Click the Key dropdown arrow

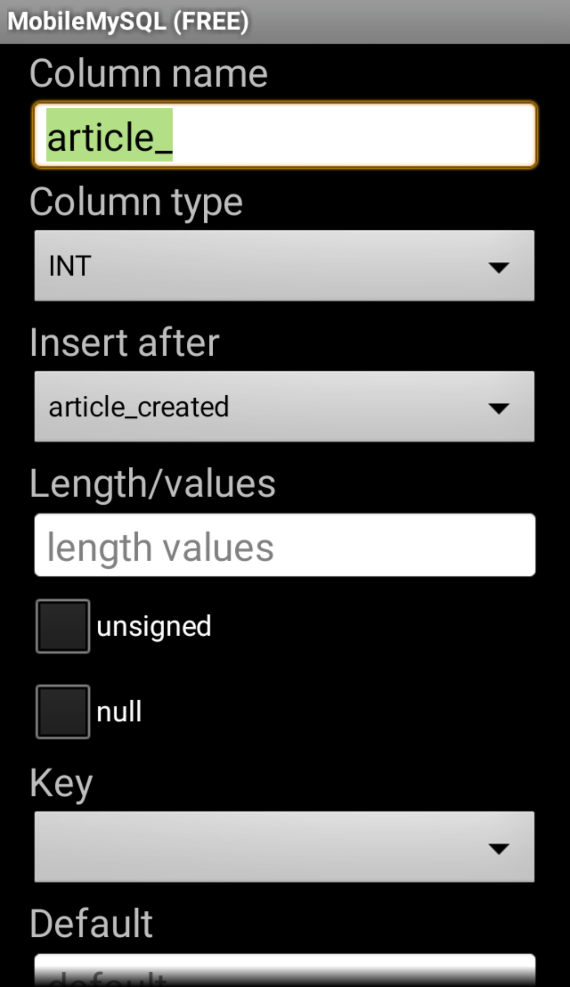498,849
